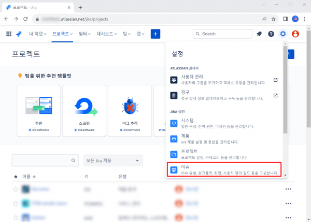311x222 pixels.
Task: Open the help question mark icon
Action: (x=271, y=34)
